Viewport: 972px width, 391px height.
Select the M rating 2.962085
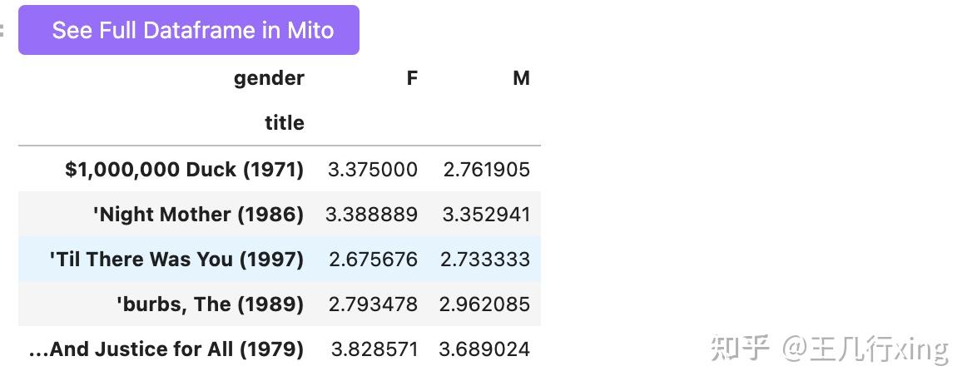tap(484, 304)
